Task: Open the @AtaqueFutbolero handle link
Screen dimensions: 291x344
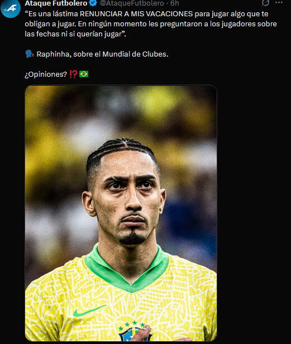Action: [132, 3]
